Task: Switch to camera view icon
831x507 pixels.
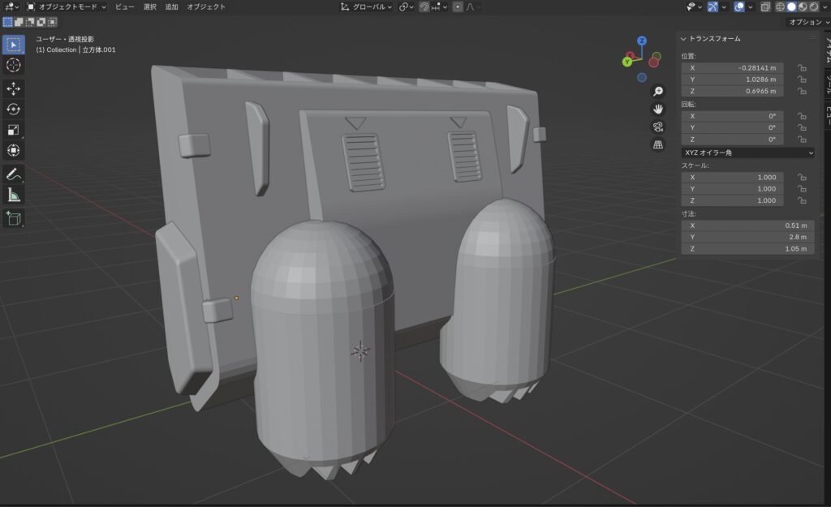Action: point(658,127)
